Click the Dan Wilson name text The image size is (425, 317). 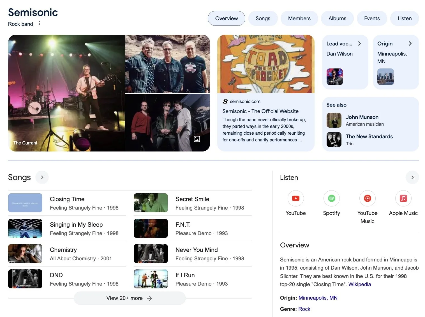[339, 54]
